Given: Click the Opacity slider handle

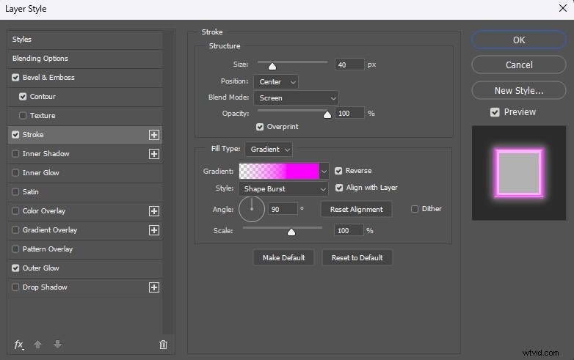Looking at the screenshot, I should pos(327,115).
